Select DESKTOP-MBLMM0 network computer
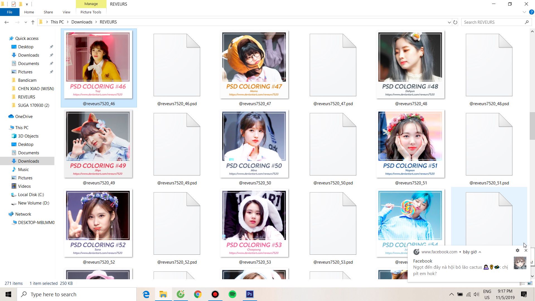The height and width of the screenshot is (301, 535). tap(36, 222)
